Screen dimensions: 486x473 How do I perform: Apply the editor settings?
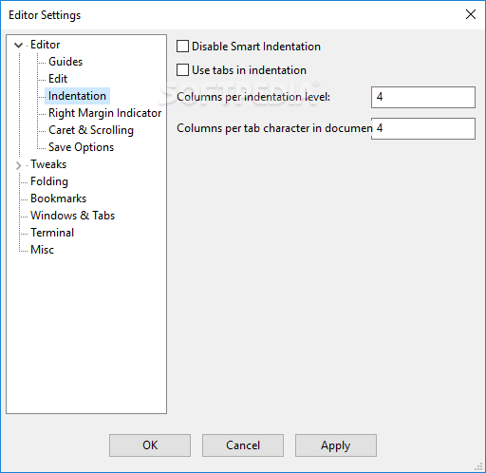click(336, 445)
